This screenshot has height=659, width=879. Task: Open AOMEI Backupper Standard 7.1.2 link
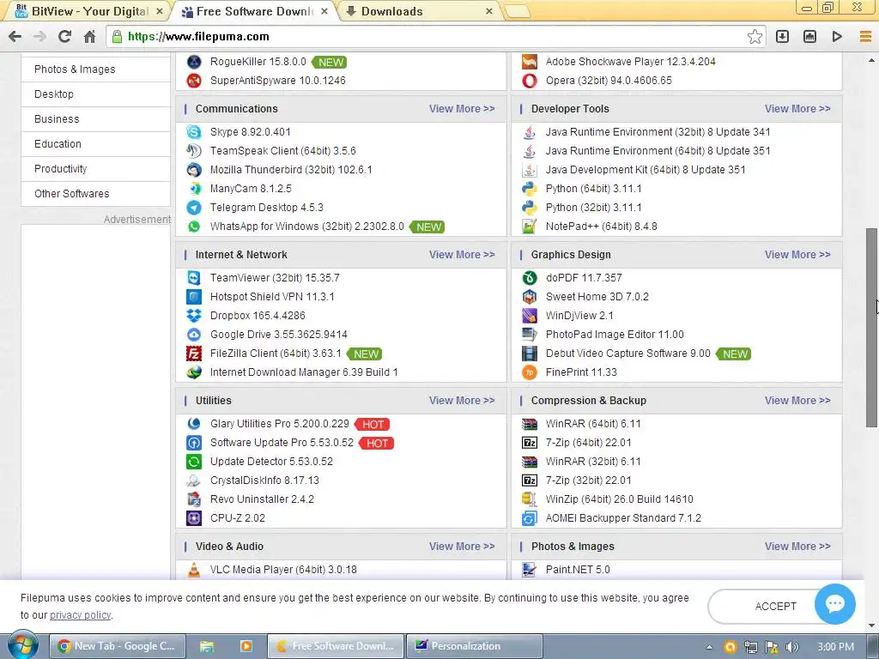(x=623, y=518)
